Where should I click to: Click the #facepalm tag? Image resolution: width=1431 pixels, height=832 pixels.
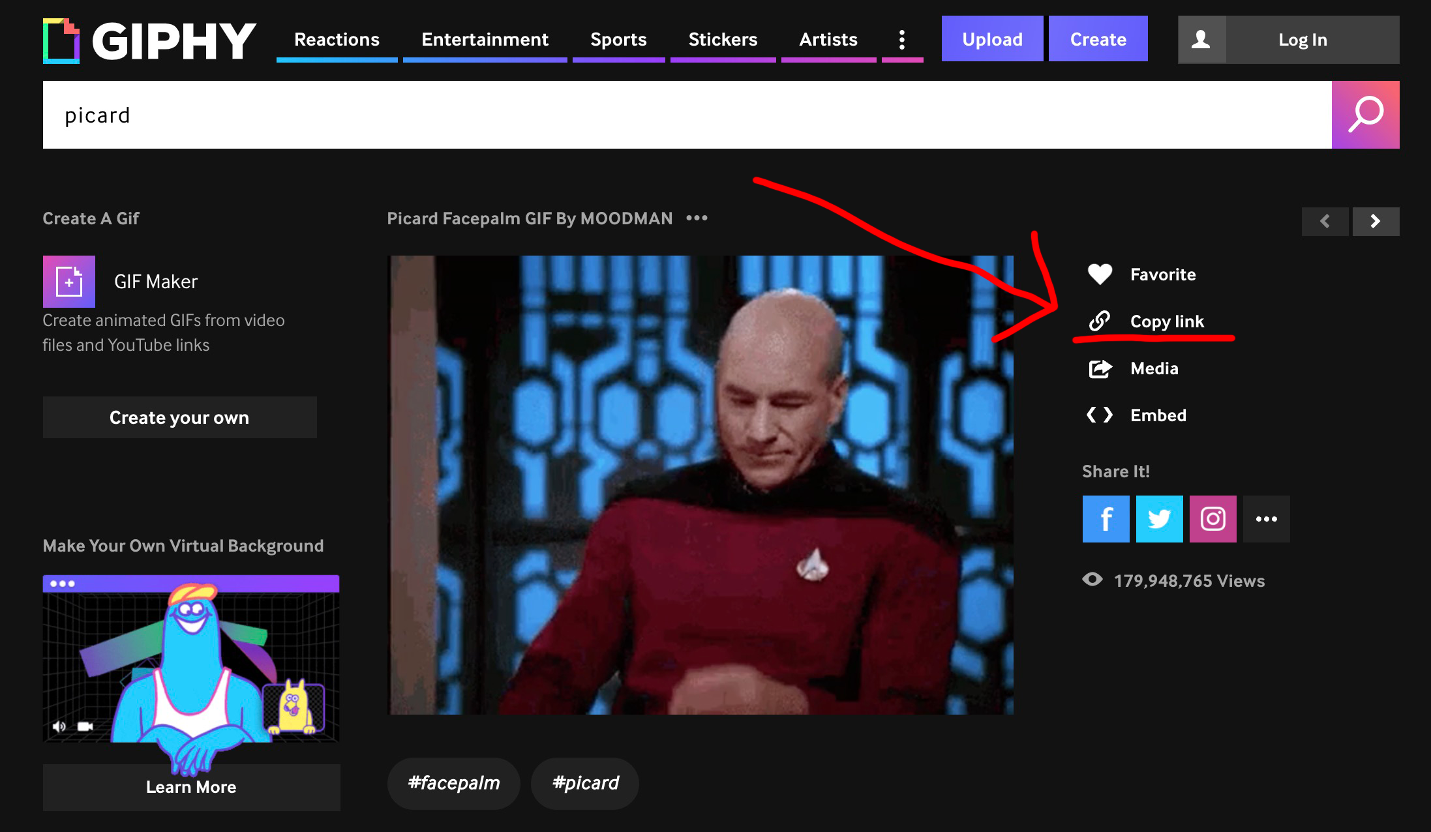(454, 783)
